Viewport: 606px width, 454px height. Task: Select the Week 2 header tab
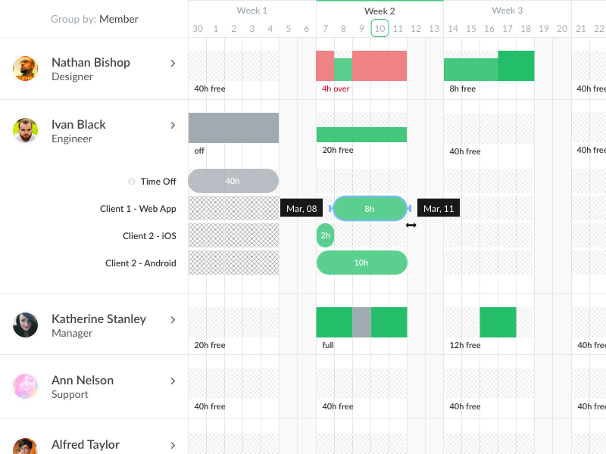pyautogui.click(x=380, y=11)
